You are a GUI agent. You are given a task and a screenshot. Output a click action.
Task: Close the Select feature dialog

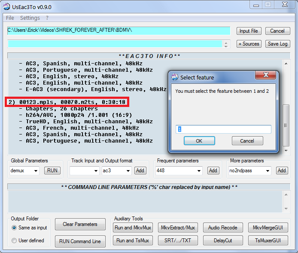(265, 75)
